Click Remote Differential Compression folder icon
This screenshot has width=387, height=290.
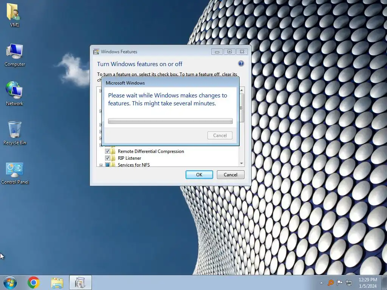(113, 151)
